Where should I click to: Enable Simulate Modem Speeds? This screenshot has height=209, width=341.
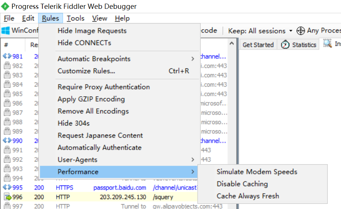click(262, 172)
